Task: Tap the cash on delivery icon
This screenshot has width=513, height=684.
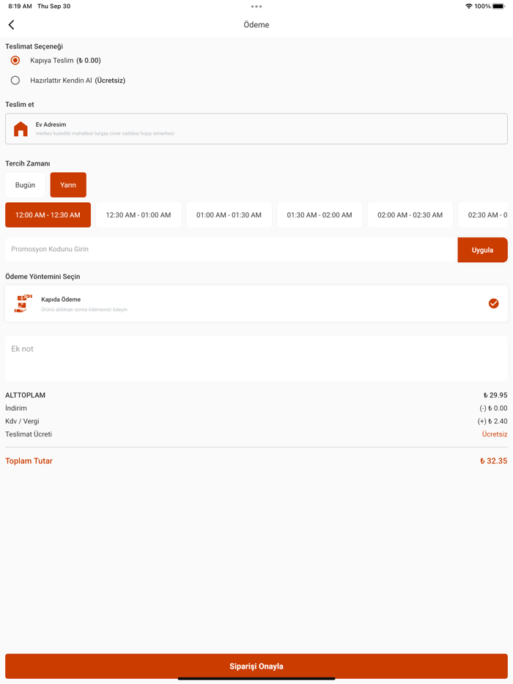Action: tap(23, 304)
